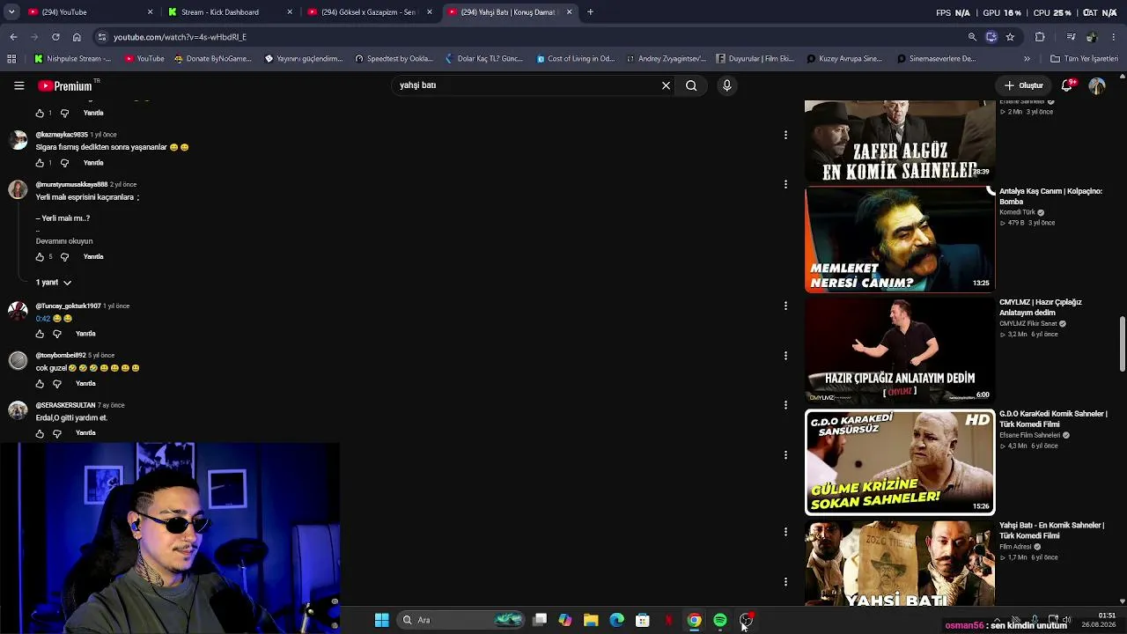This screenshot has width=1127, height=634.
Task: Dislike the comment by @tonybombei892
Action: click(x=57, y=384)
